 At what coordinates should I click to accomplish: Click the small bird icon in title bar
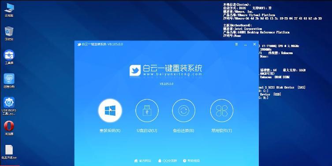click(79, 44)
